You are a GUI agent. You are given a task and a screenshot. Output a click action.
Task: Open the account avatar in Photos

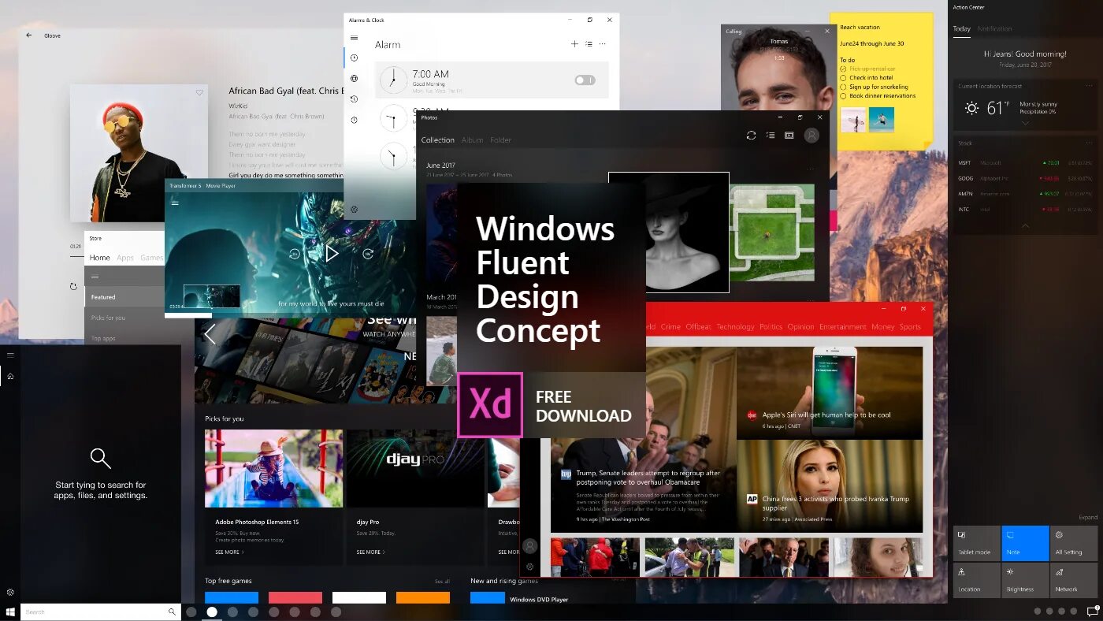811,136
